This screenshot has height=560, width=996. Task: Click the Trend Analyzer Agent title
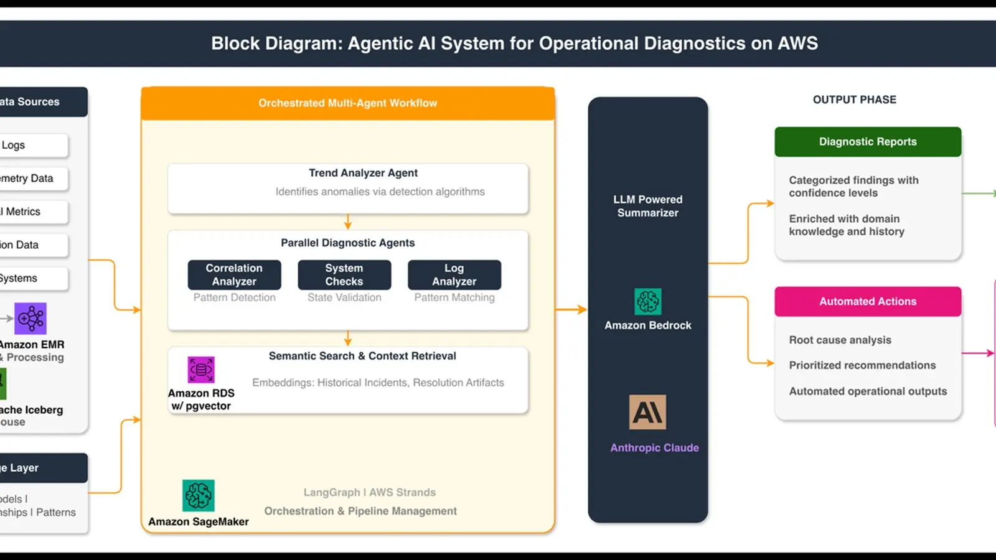363,173
